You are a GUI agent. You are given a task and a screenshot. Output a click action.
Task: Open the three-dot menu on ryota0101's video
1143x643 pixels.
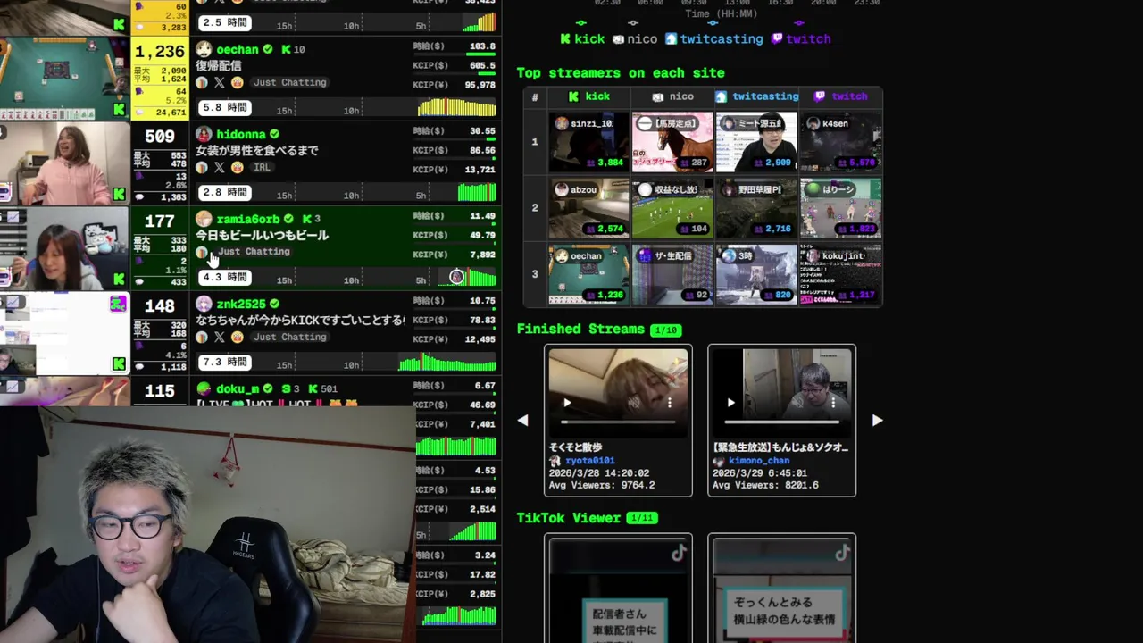click(x=670, y=403)
